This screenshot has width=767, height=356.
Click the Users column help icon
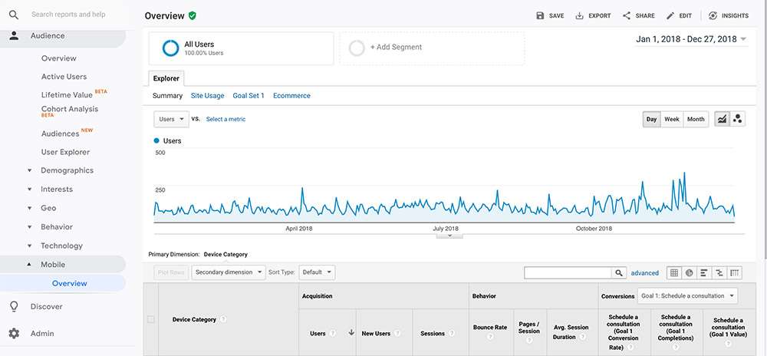click(333, 334)
